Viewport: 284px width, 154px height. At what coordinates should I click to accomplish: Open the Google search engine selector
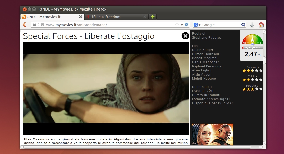(x=197, y=25)
